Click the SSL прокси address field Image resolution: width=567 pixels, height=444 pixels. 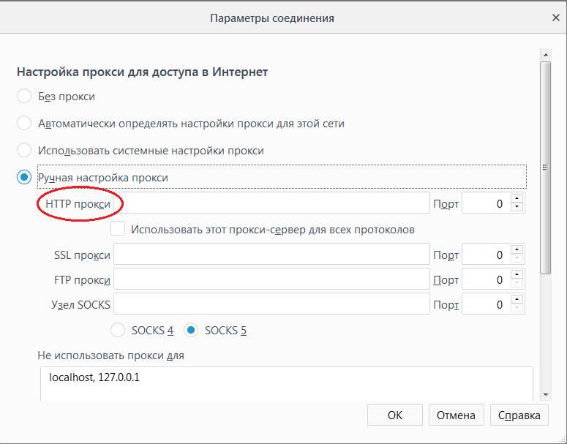271,255
